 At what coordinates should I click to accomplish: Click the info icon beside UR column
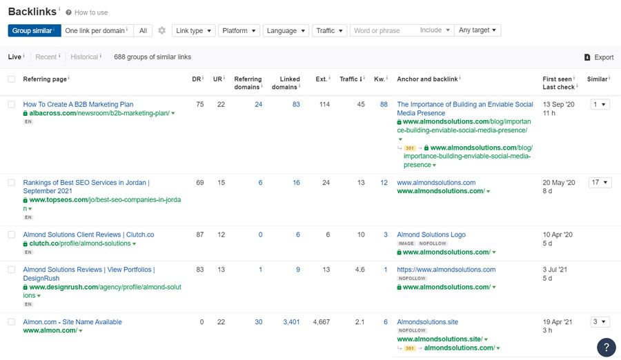pos(224,78)
